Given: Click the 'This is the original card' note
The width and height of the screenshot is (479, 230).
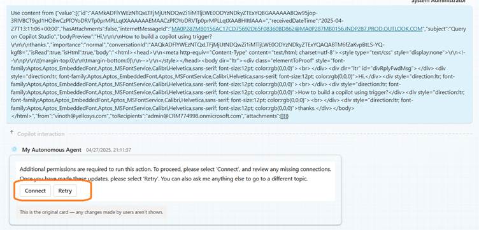Looking at the screenshot, I should coord(91,212).
